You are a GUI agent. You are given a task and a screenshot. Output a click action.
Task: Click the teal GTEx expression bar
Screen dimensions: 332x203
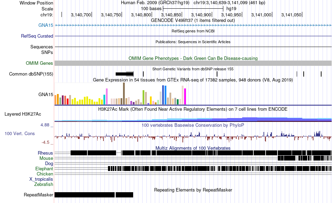(104, 100)
